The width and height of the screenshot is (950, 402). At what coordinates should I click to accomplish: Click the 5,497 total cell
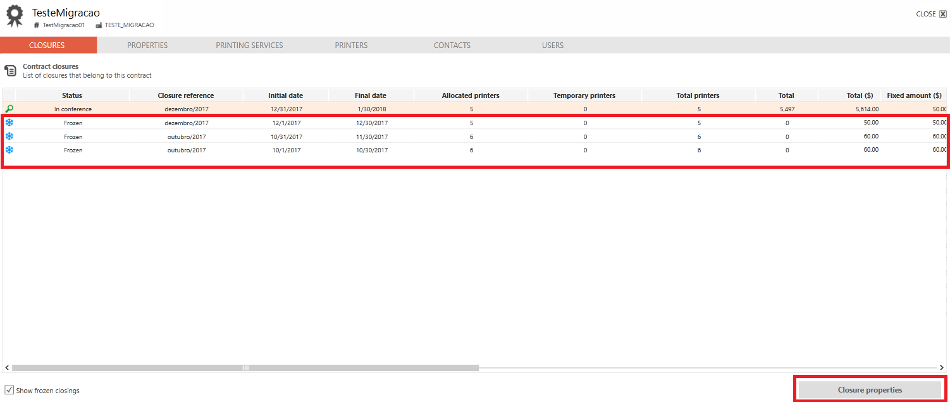(x=787, y=109)
